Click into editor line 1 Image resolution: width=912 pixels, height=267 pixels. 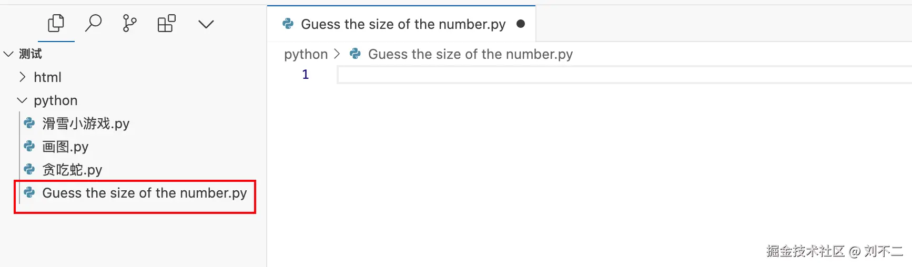click(x=579, y=75)
